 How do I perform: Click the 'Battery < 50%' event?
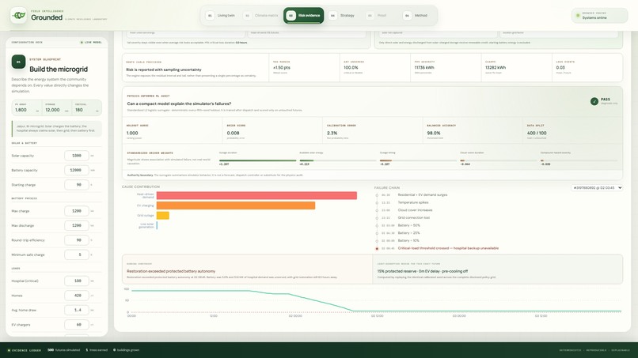409,225
